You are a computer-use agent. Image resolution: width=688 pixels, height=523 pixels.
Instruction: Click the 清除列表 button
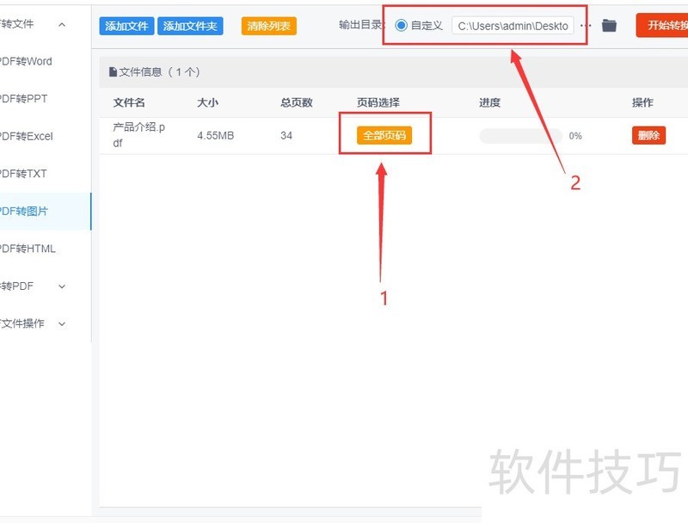pyautogui.click(x=268, y=26)
